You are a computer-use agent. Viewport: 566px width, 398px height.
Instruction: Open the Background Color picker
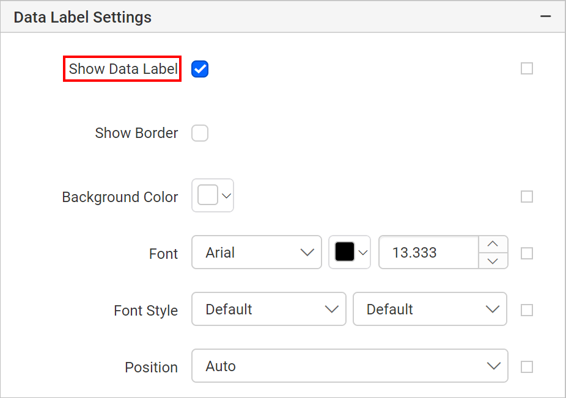coord(213,195)
